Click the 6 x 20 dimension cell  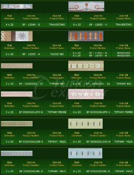pos(77,53)
